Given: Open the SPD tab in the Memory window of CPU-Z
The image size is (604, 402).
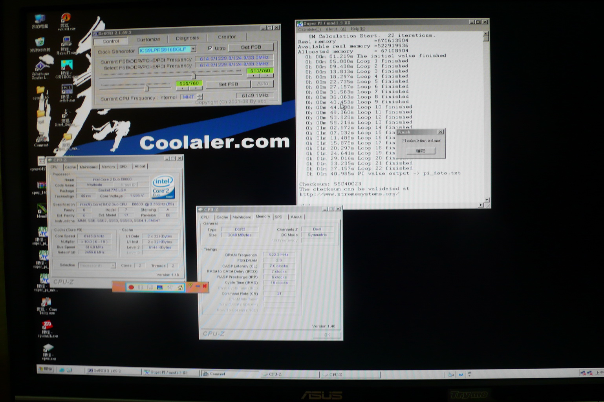Looking at the screenshot, I should tap(278, 217).
